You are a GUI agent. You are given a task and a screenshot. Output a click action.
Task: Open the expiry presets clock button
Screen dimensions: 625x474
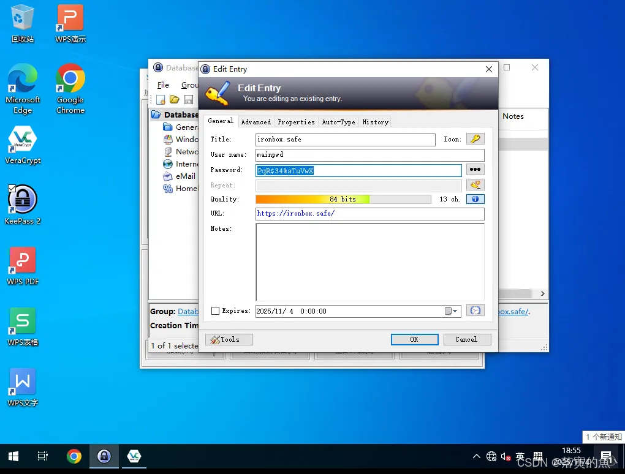[x=475, y=310]
